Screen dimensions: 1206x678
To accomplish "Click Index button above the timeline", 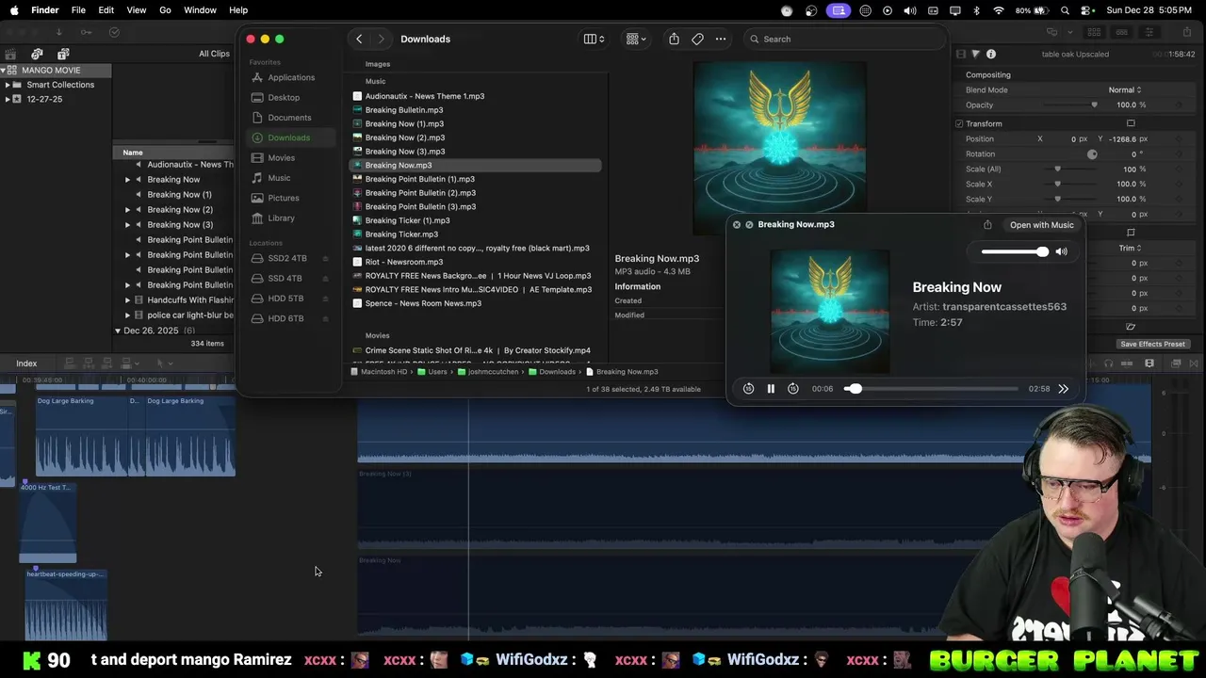I will [x=26, y=363].
